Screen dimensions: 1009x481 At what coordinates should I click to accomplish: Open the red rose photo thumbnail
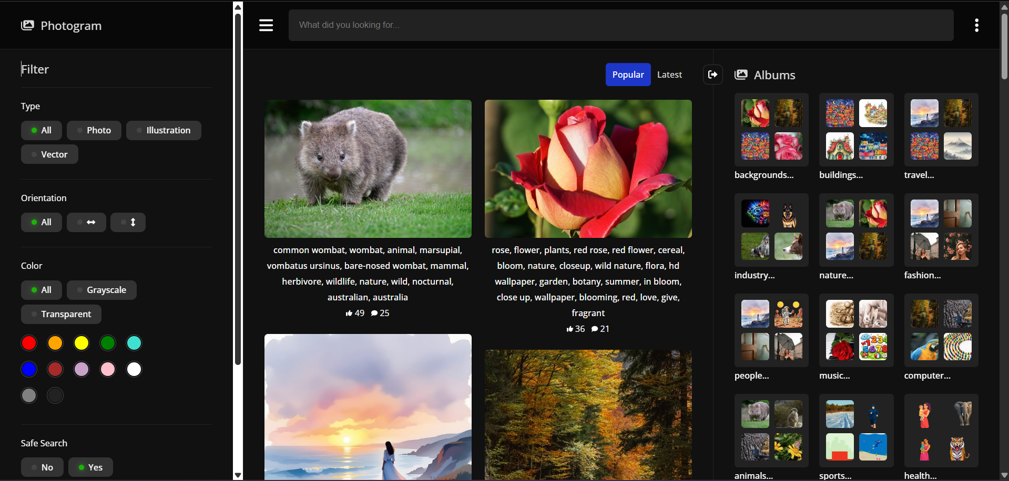point(588,169)
